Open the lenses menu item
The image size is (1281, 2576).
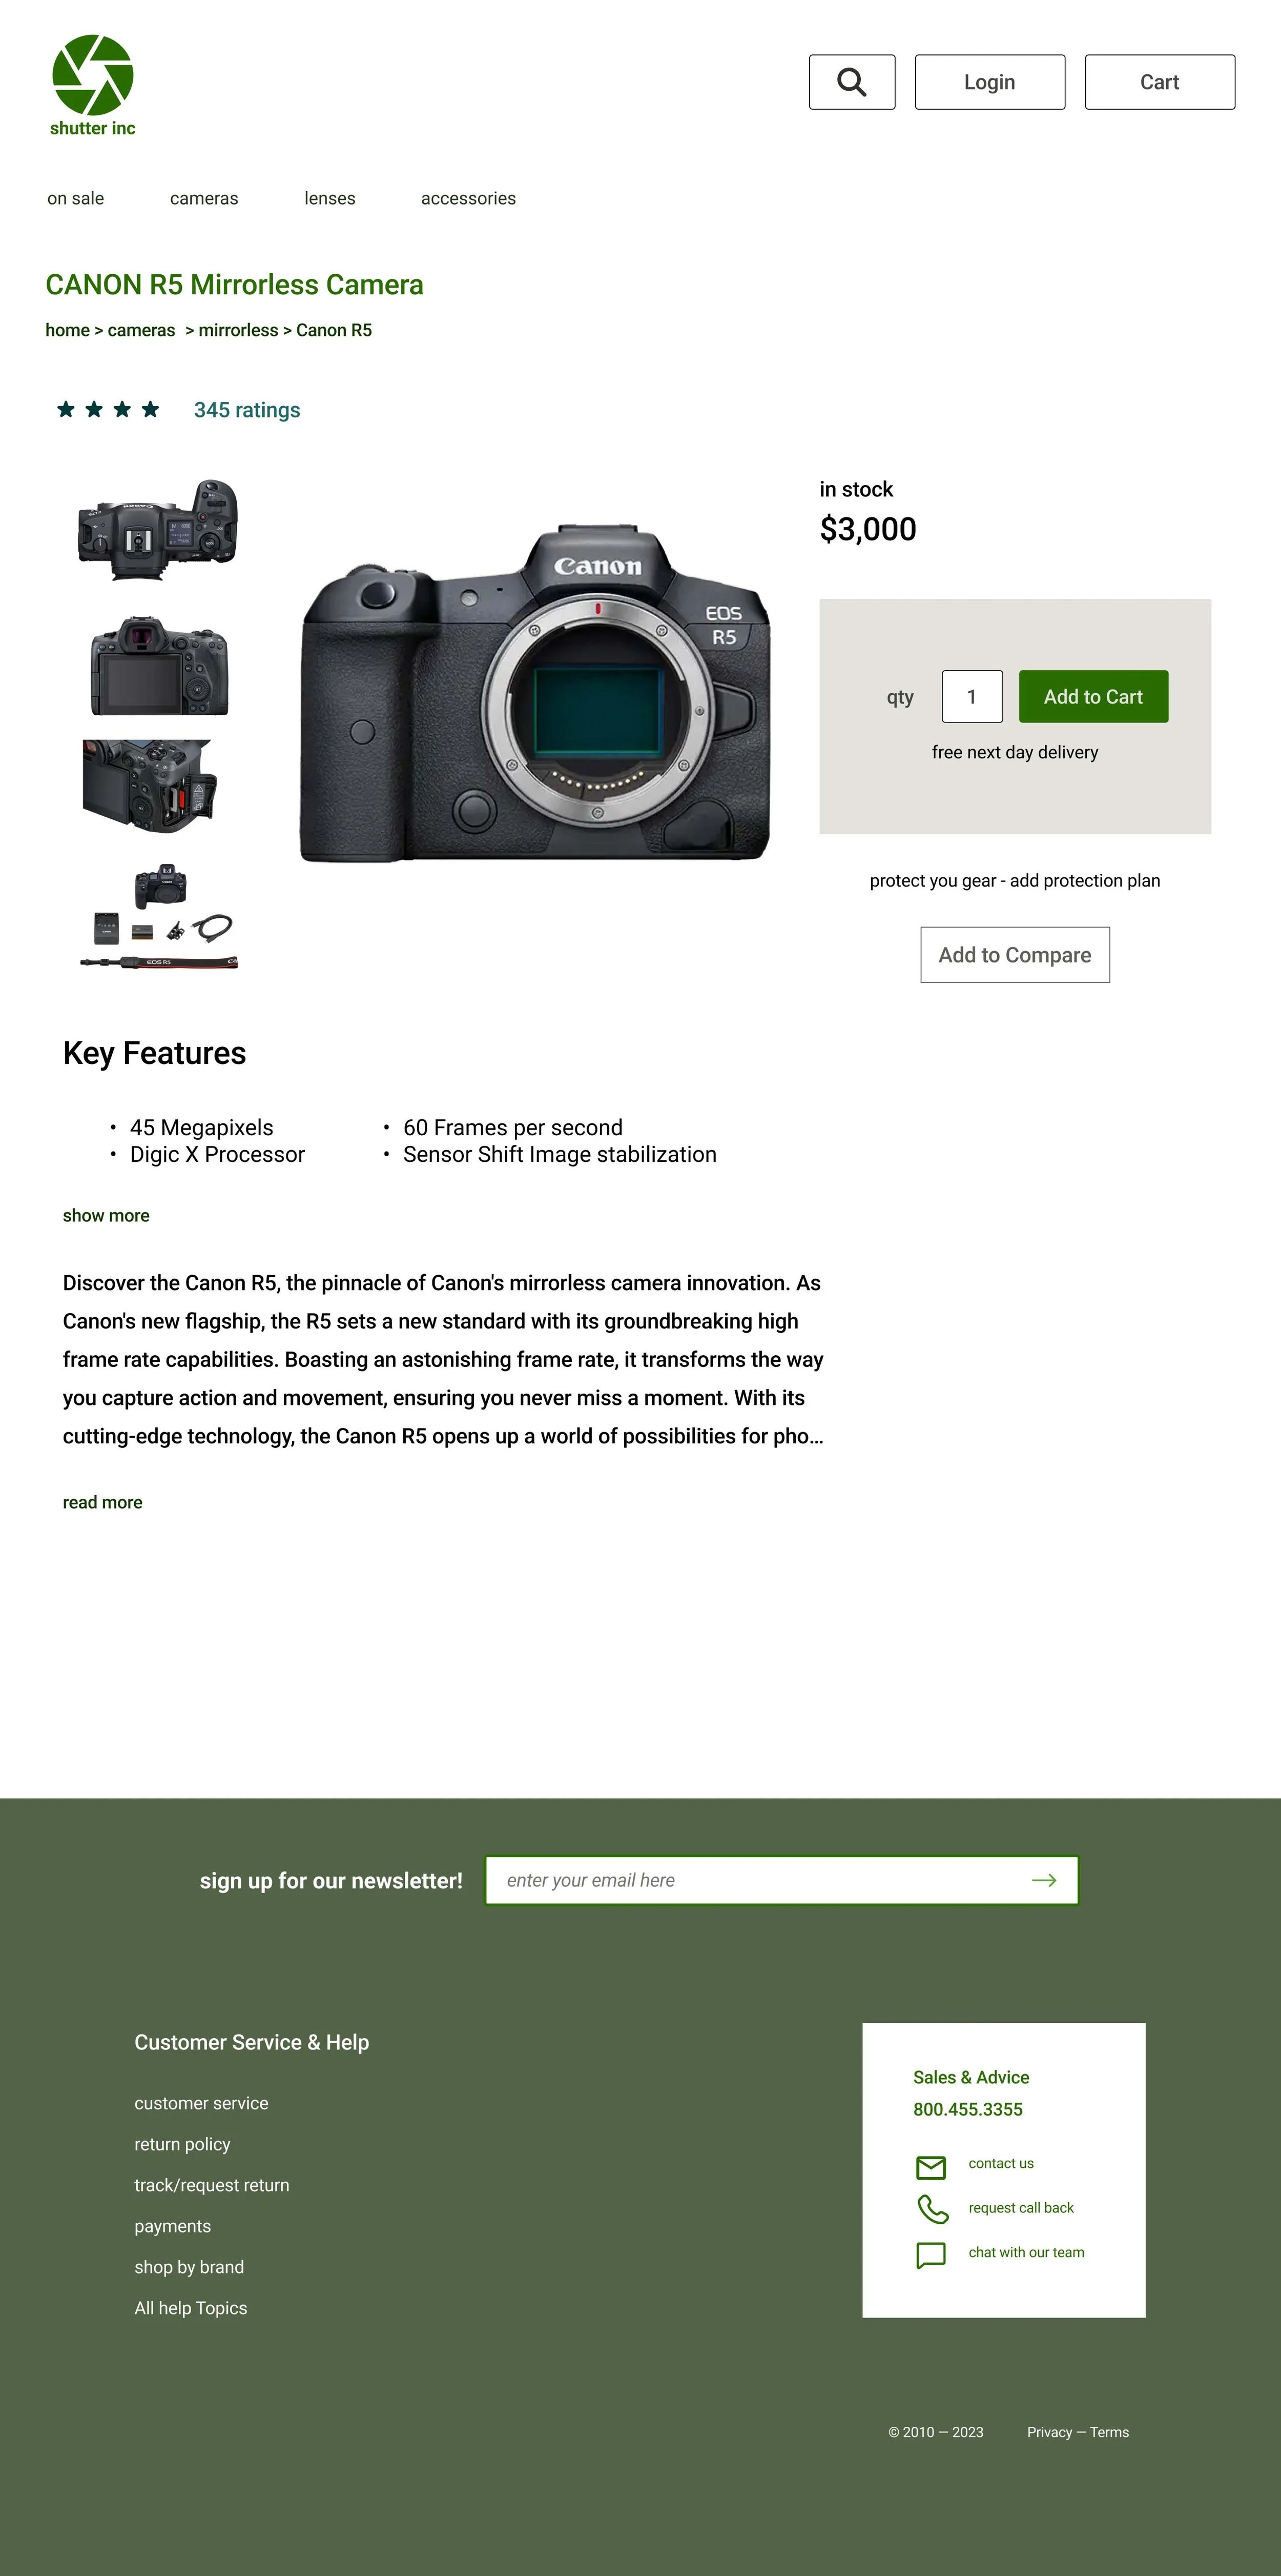[330, 198]
